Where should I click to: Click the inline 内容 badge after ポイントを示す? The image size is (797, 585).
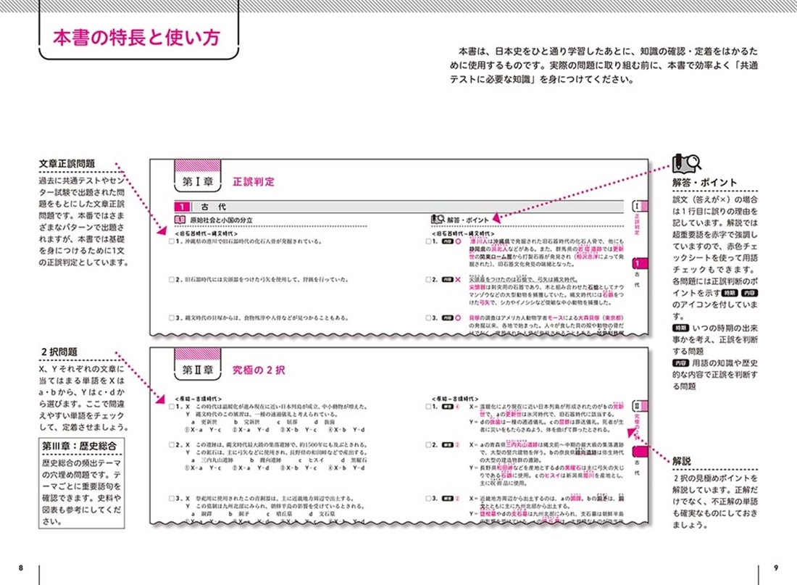click(x=749, y=293)
